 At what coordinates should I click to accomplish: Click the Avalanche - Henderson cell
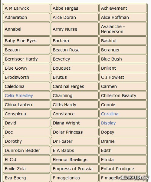click(123, 29)
